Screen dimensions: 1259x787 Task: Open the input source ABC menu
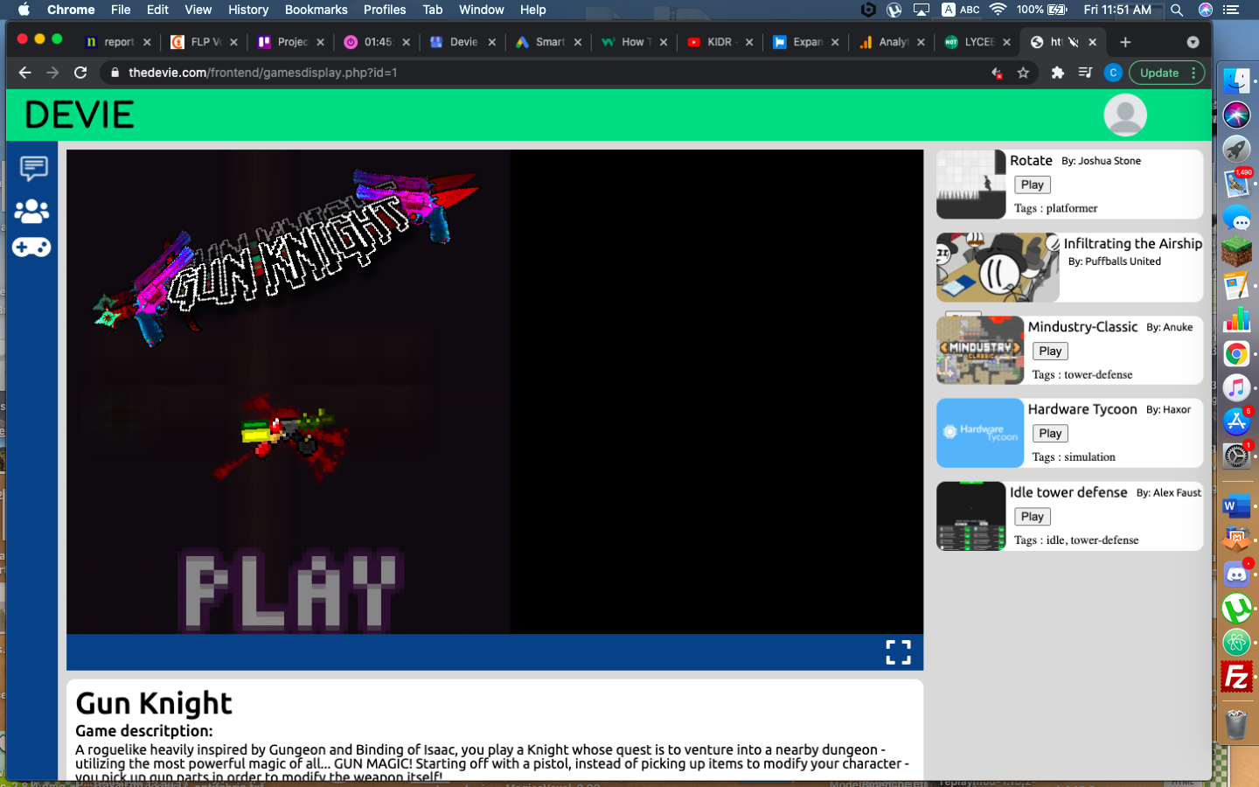click(961, 10)
